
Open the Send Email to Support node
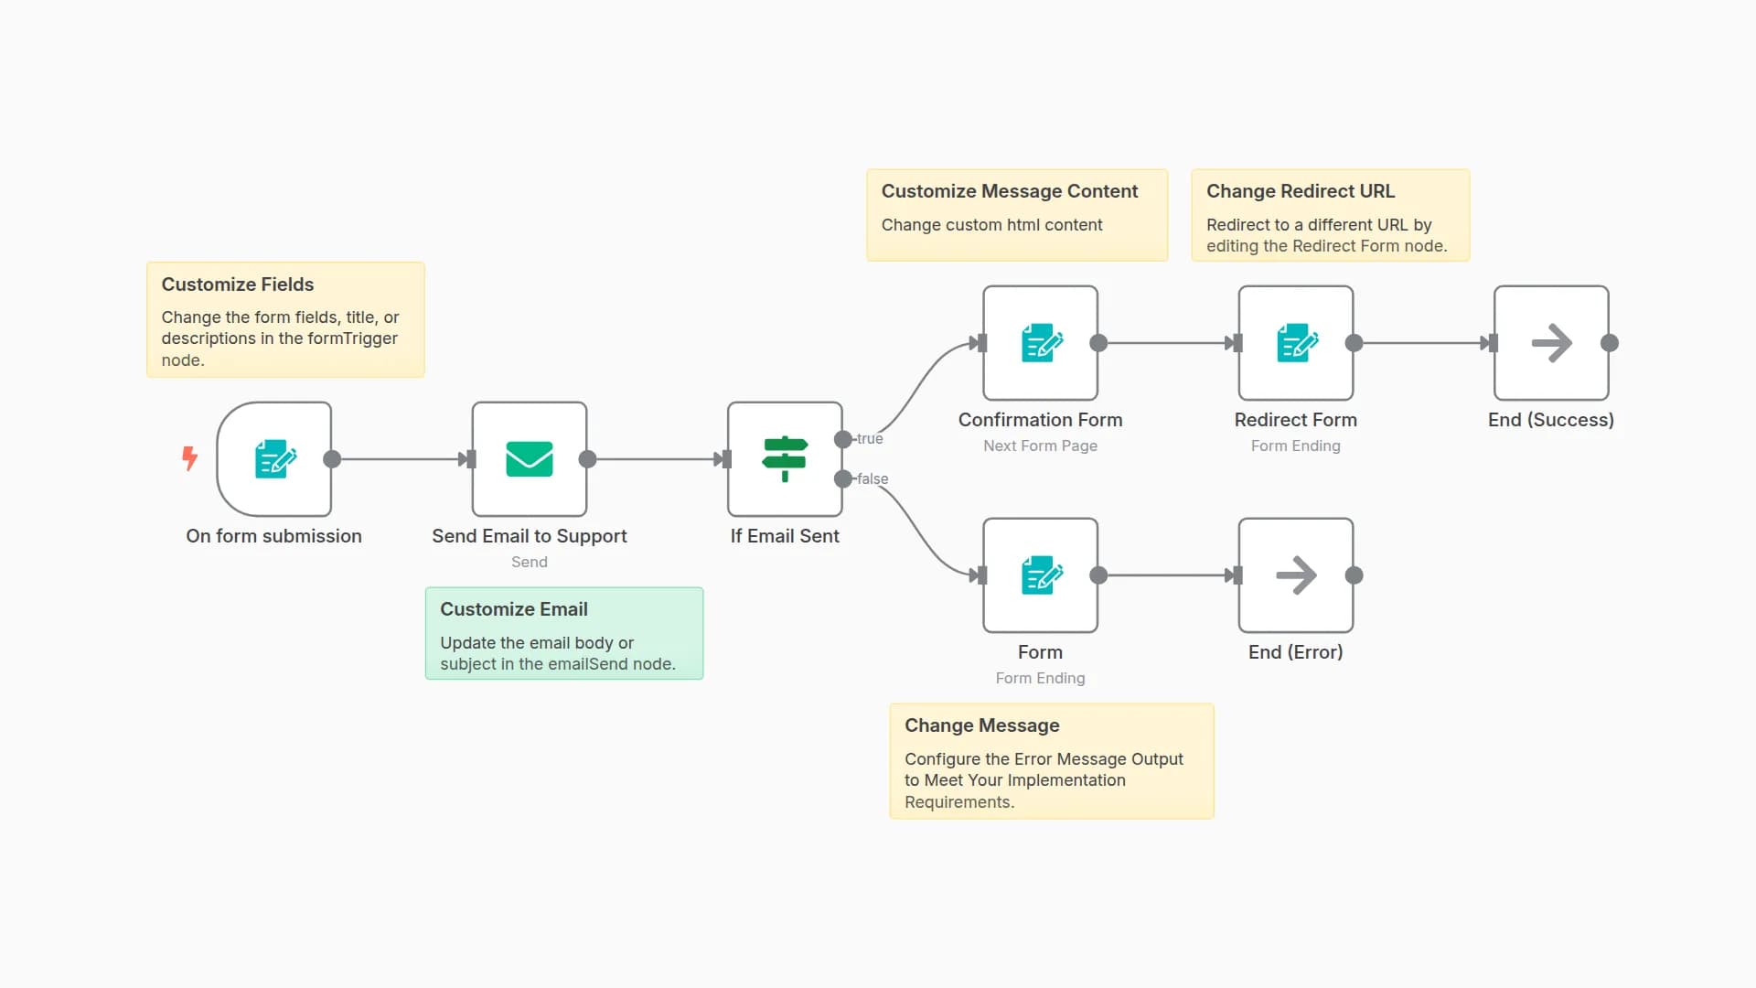[x=529, y=459]
